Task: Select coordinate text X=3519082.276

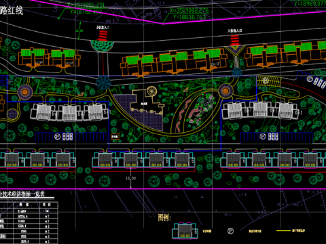Action: click(189, 10)
